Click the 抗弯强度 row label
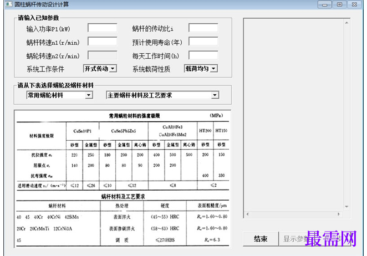The image size is (367, 256). [x=42, y=176]
